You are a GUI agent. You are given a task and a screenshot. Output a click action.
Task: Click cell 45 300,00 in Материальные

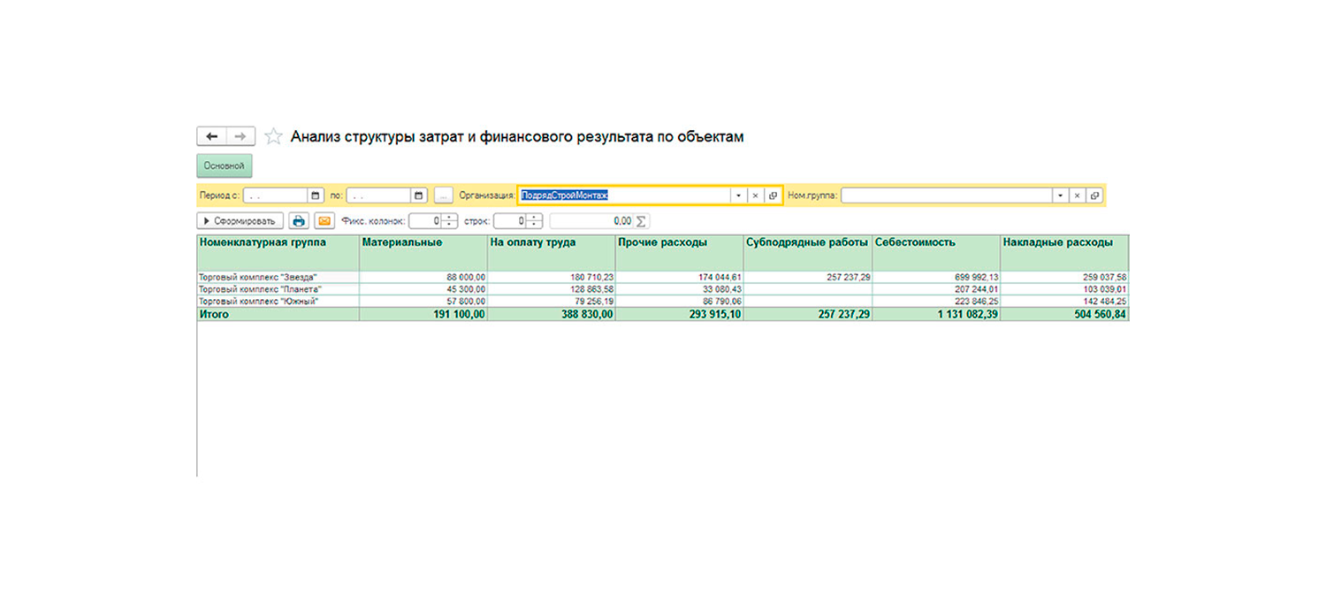[x=423, y=289]
